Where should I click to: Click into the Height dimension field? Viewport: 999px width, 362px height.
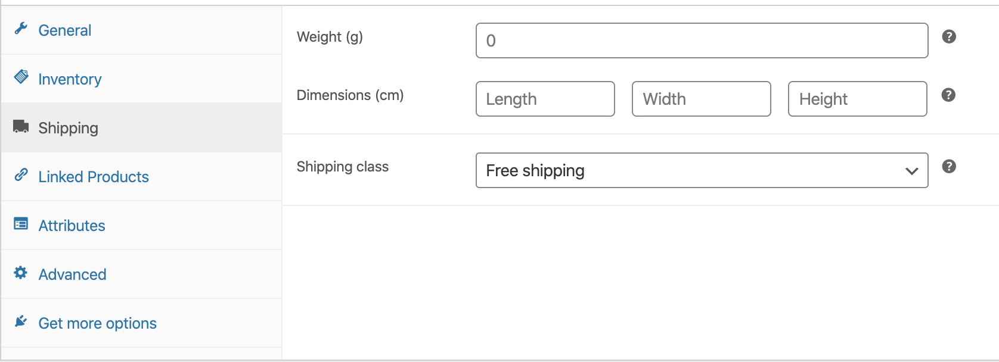pos(857,99)
